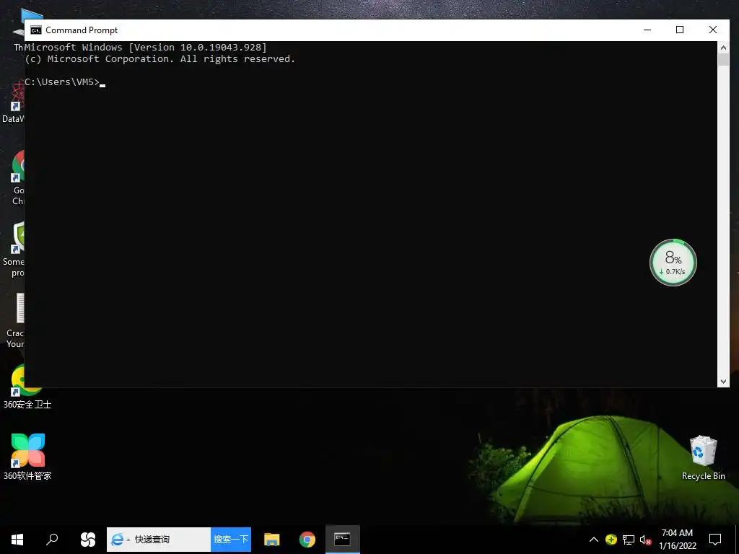Click the Internet Explorer icon in search bar
Screen dimensions: 739x554
click(x=117, y=540)
